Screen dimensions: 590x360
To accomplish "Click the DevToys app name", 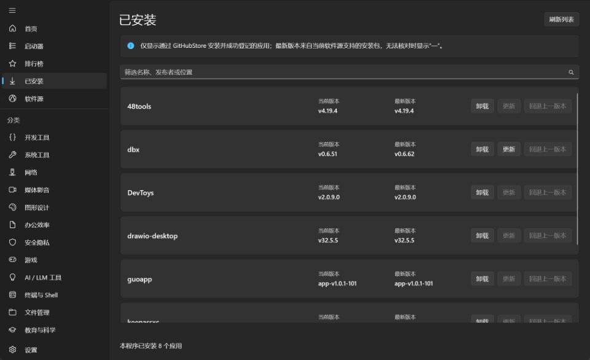I will coord(141,193).
